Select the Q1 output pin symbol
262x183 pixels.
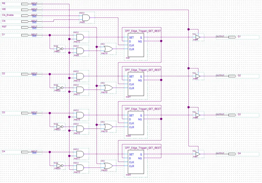coord(232,37)
